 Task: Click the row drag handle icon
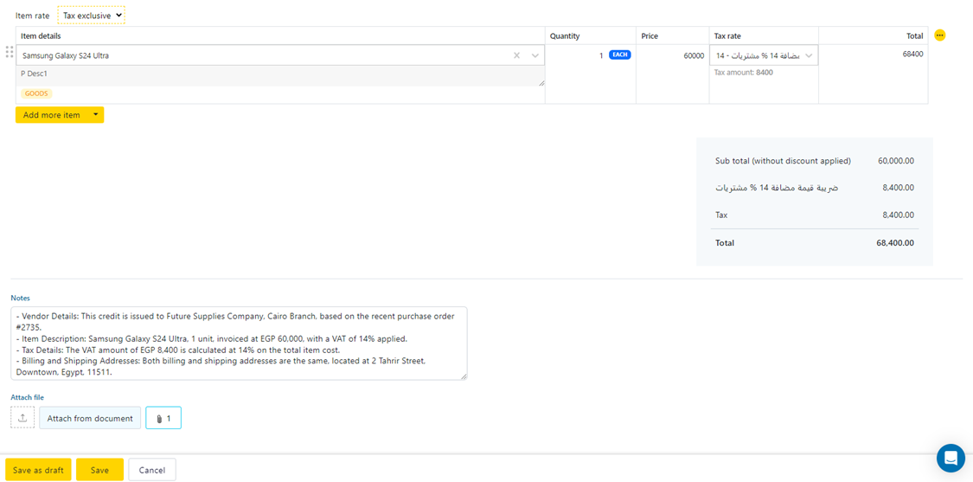pyautogui.click(x=10, y=53)
